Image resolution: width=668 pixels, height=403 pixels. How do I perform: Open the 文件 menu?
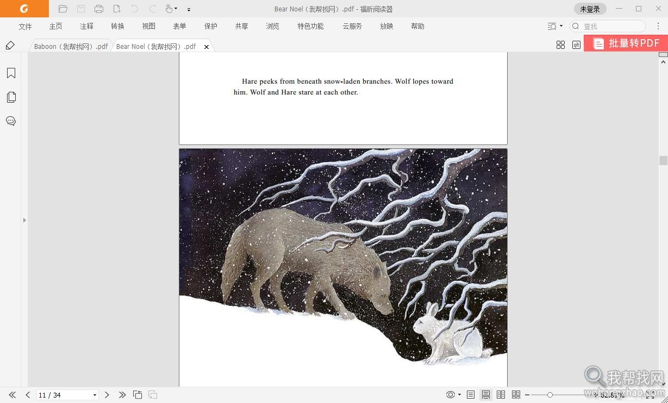click(25, 26)
